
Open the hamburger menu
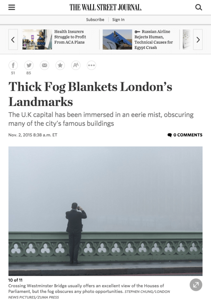coord(12,7)
